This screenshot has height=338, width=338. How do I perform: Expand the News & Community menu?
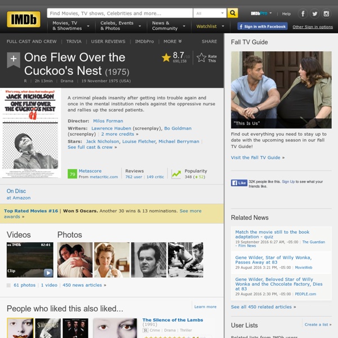coord(169,26)
